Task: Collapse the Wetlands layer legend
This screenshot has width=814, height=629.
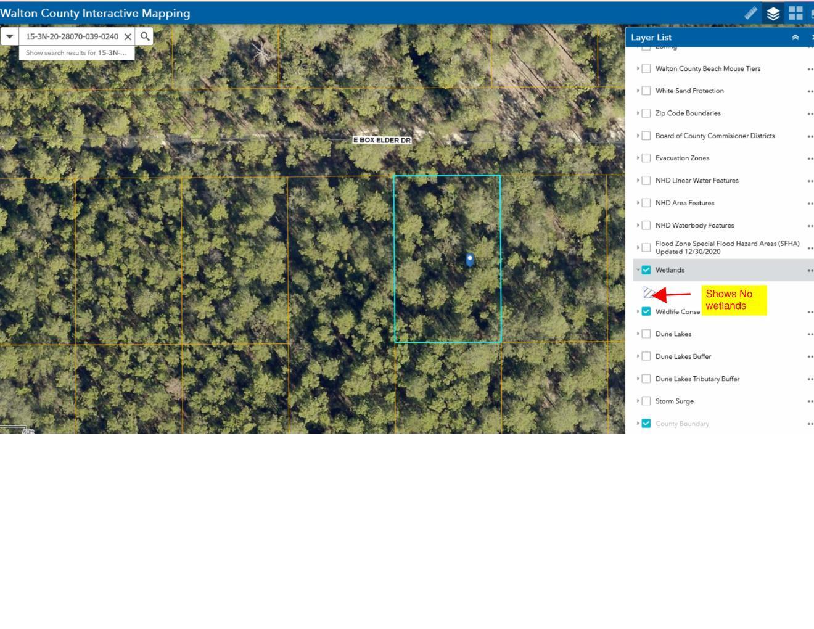Action: 638,269
